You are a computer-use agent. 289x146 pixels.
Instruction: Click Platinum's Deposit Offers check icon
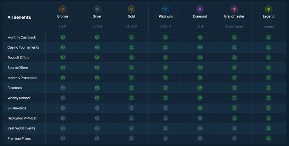click(x=166, y=58)
